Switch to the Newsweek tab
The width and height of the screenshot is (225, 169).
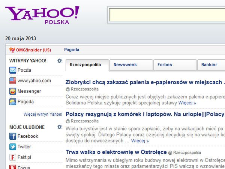[131, 65]
